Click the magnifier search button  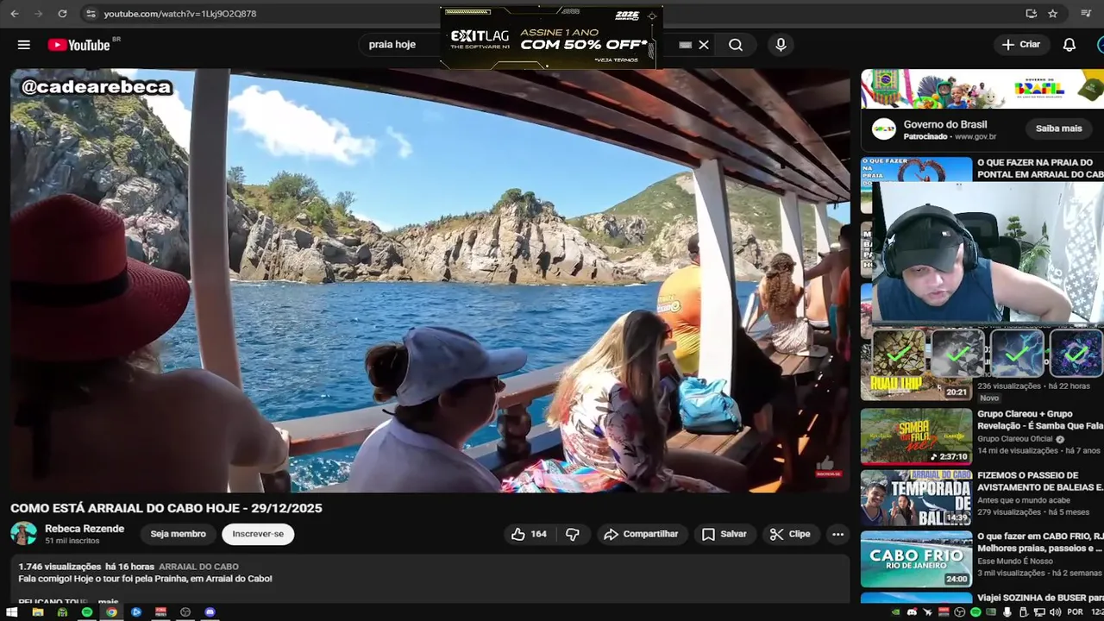pos(736,45)
